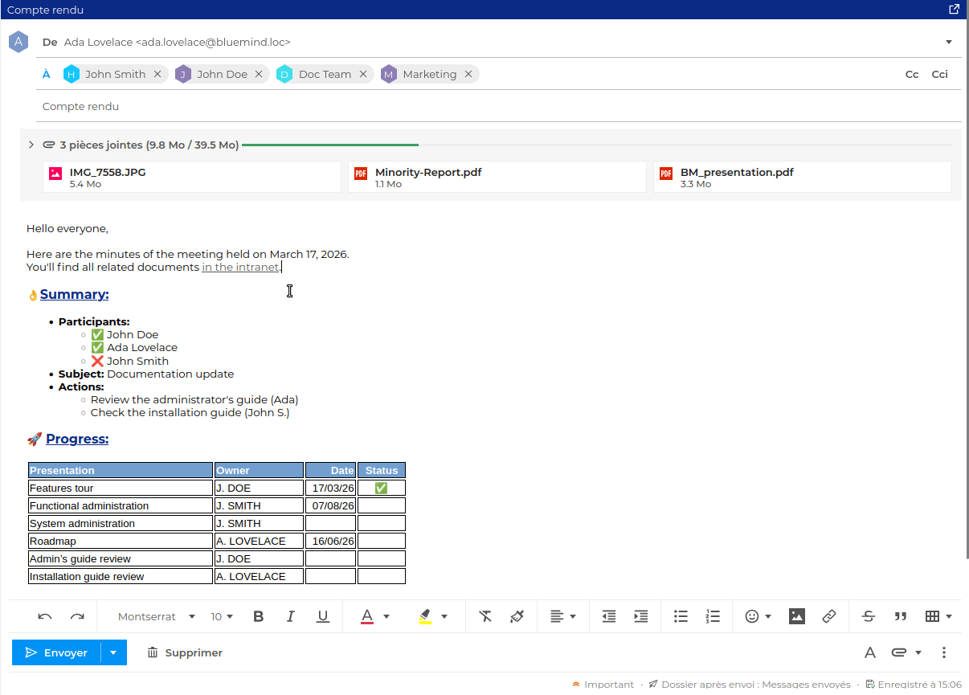This screenshot has height=695, width=969.
Task: Toggle italic text style
Action: coord(290,616)
